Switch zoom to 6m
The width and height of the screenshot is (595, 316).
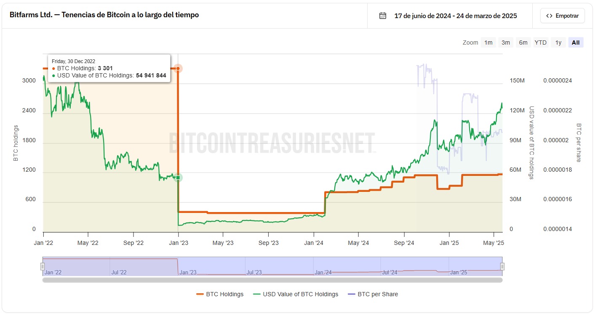coord(523,42)
